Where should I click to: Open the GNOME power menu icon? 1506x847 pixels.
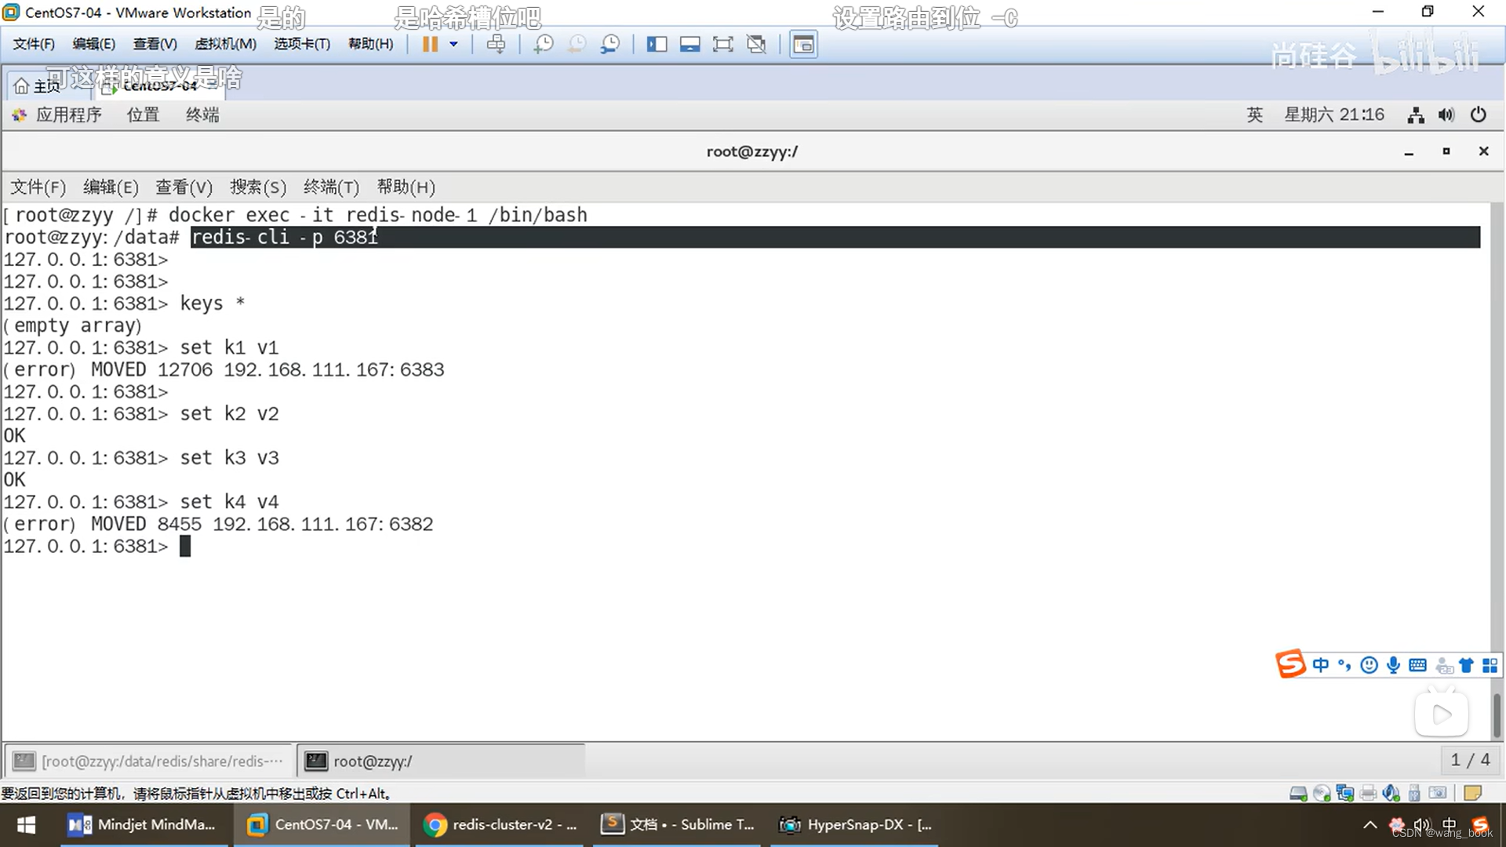click(1478, 115)
